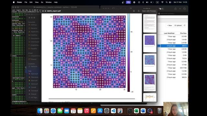Click the Quick Look share icon
207x116 pixels.
(x=138, y=11)
